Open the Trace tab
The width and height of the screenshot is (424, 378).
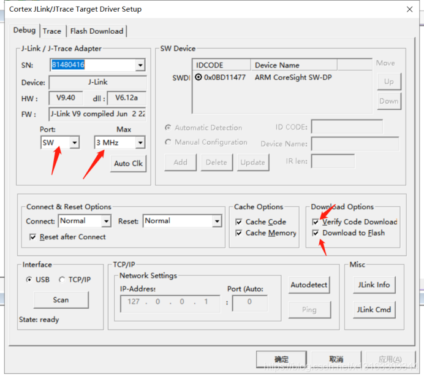tap(52, 31)
